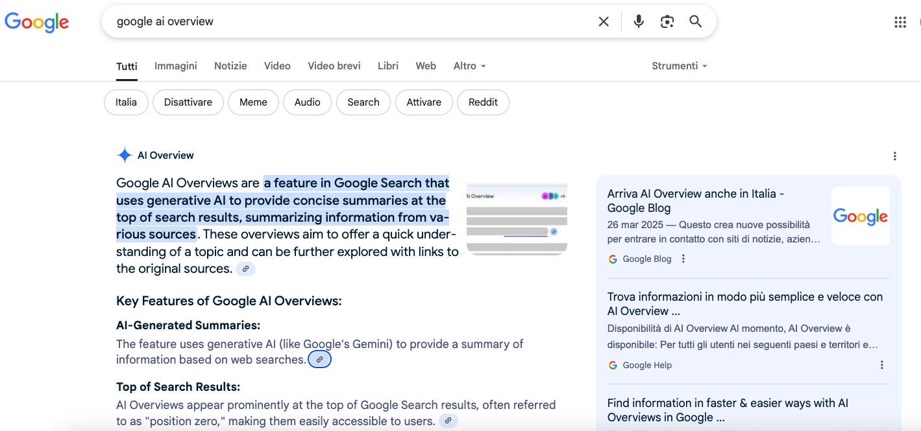Switch to the Video tab
Image resolution: width=921 pixels, height=431 pixels.
click(277, 66)
